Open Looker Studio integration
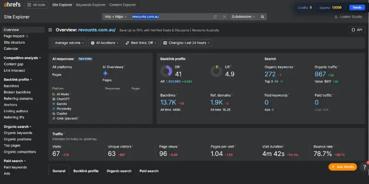 point(348,17)
